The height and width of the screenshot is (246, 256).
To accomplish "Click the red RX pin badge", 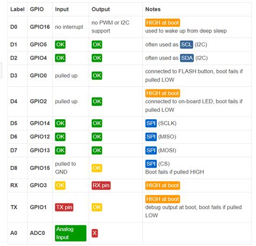I will (x=101, y=185).
